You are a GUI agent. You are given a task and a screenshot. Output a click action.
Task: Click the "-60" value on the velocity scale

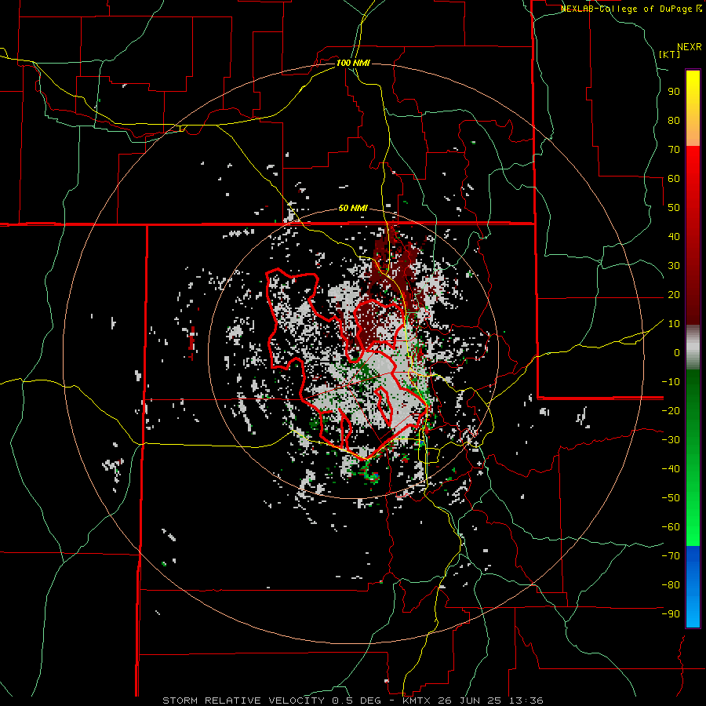(671, 527)
